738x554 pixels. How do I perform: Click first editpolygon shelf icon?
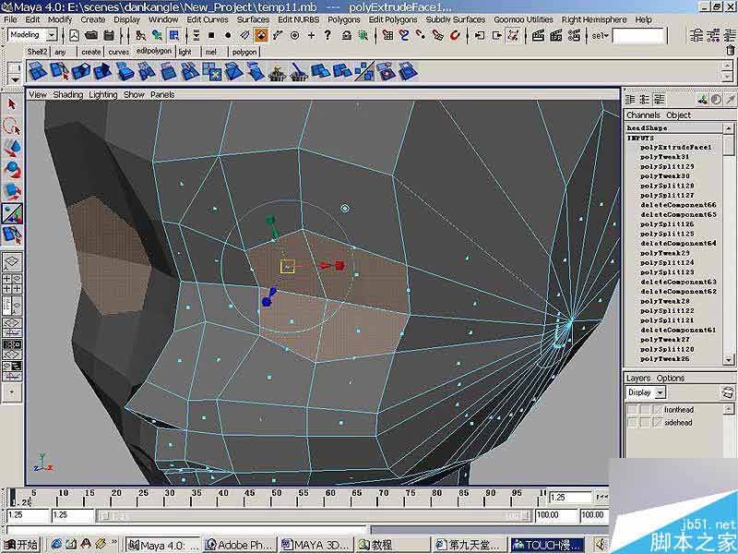click(x=38, y=72)
